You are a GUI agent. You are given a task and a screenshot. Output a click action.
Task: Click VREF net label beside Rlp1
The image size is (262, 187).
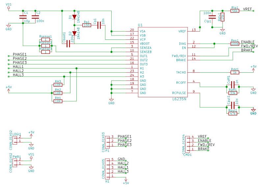(248, 9)
